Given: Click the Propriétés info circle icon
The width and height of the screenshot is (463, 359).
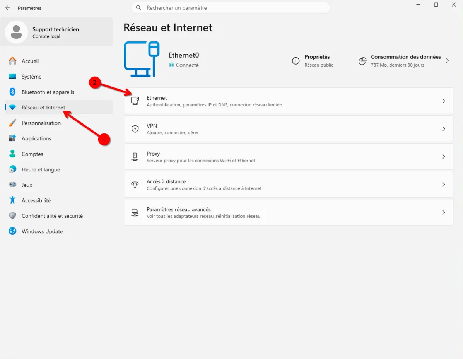Looking at the screenshot, I should [x=296, y=61].
